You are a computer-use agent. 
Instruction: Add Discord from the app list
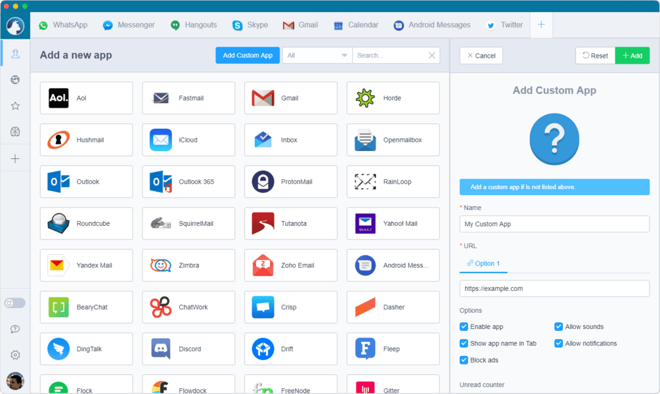(x=188, y=349)
